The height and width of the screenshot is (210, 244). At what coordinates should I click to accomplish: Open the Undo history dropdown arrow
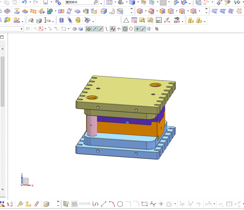coord(30,2)
